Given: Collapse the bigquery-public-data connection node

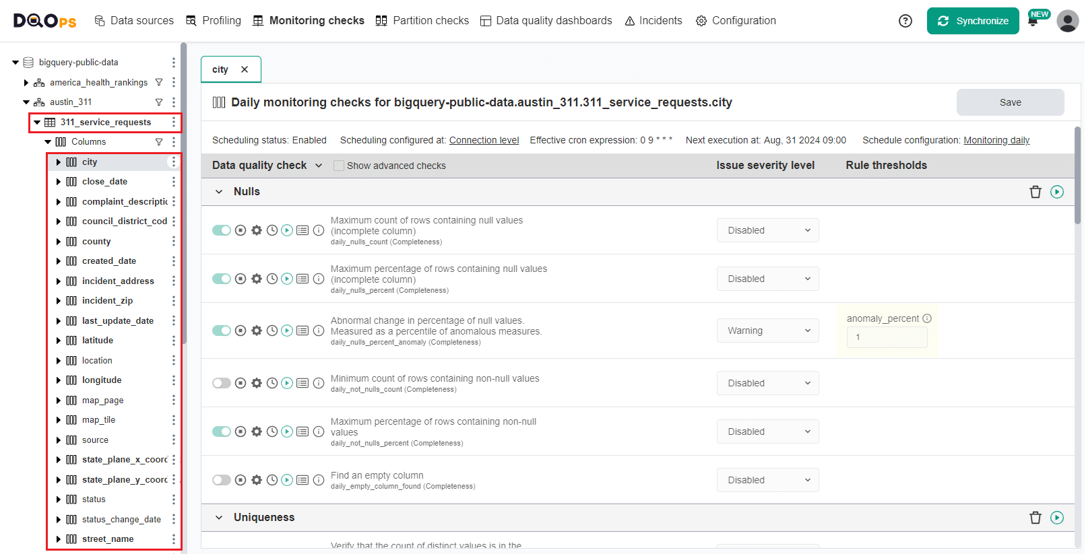Looking at the screenshot, I should (15, 63).
